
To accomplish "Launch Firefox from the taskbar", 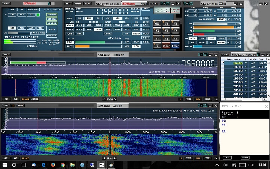I will (x=53, y=165).
